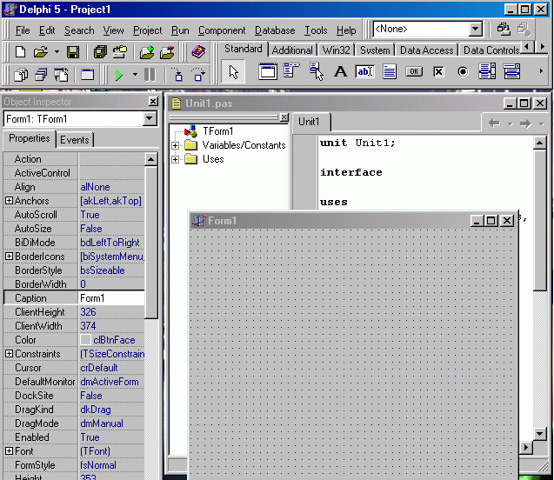Click the New Form toolbar icon
This screenshot has width=554, height=480.
[x=87, y=75]
